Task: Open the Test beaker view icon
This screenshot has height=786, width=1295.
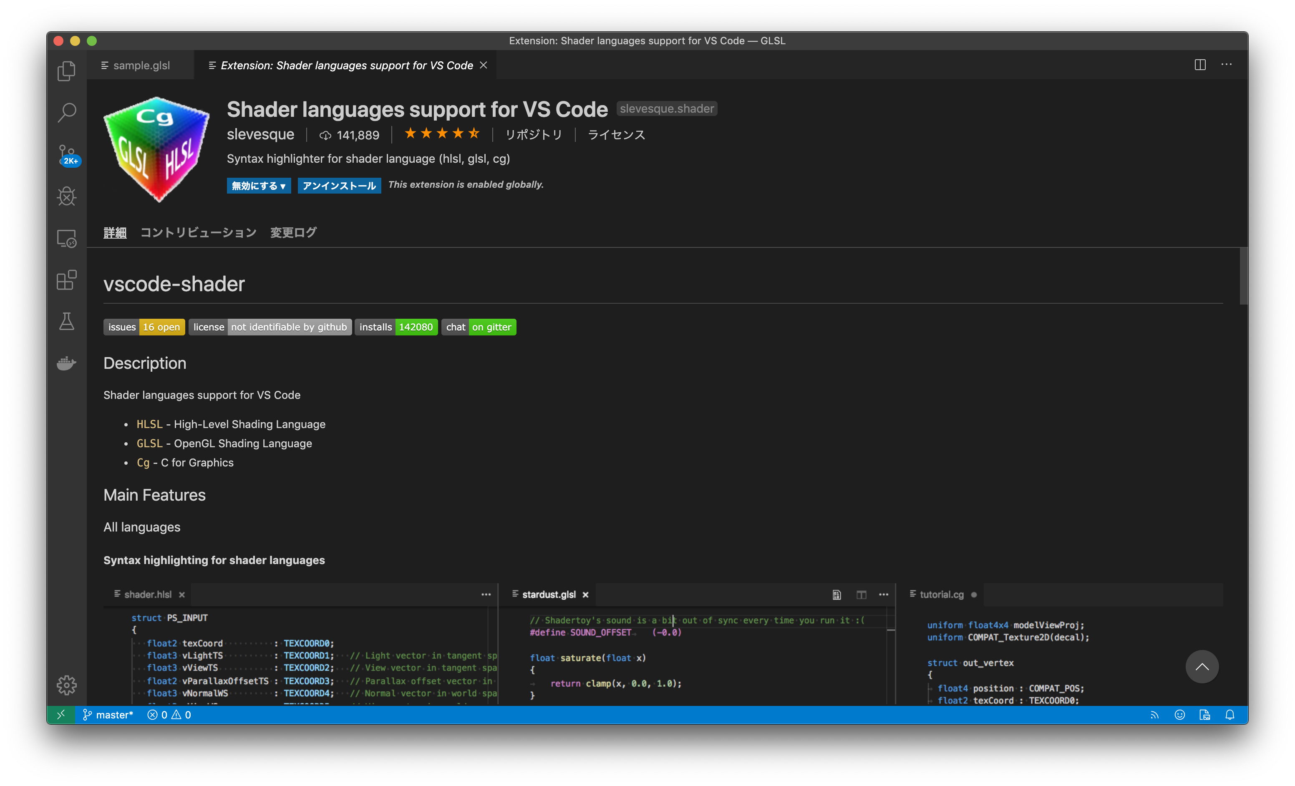Action: tap(67, 321)
